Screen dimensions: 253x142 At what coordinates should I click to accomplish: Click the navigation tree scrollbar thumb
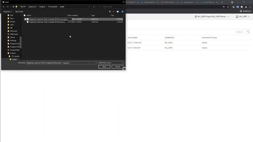coord(21,43)
